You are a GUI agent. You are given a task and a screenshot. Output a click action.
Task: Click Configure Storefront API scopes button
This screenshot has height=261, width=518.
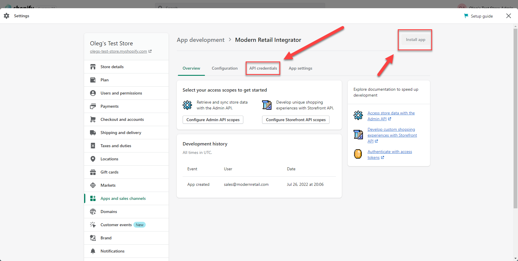pos(296,120)
